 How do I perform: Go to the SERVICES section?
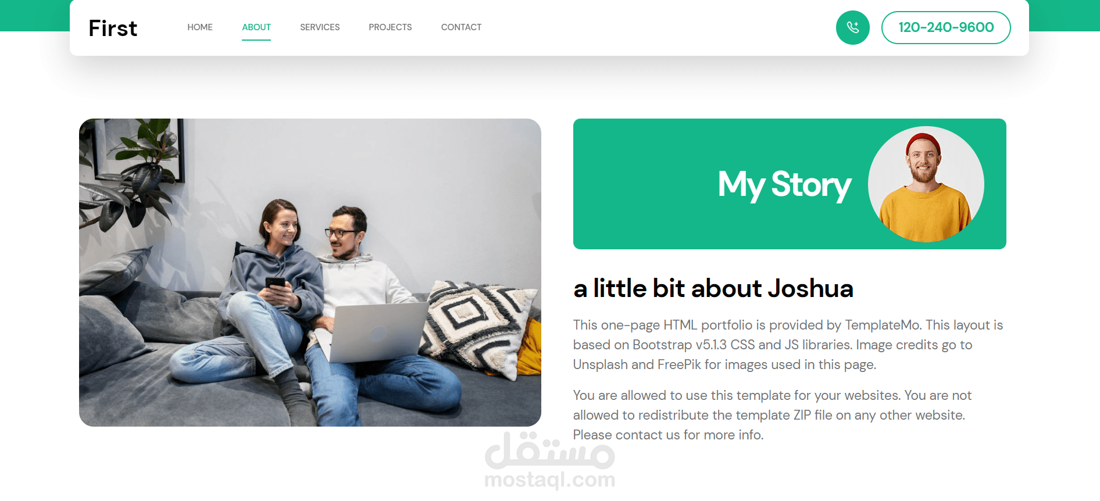pos(320,27)
